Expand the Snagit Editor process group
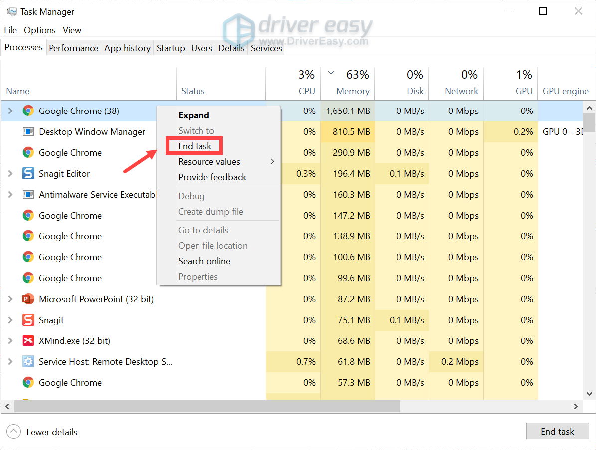This screenshot has width=596, height=450. [10, 173]
